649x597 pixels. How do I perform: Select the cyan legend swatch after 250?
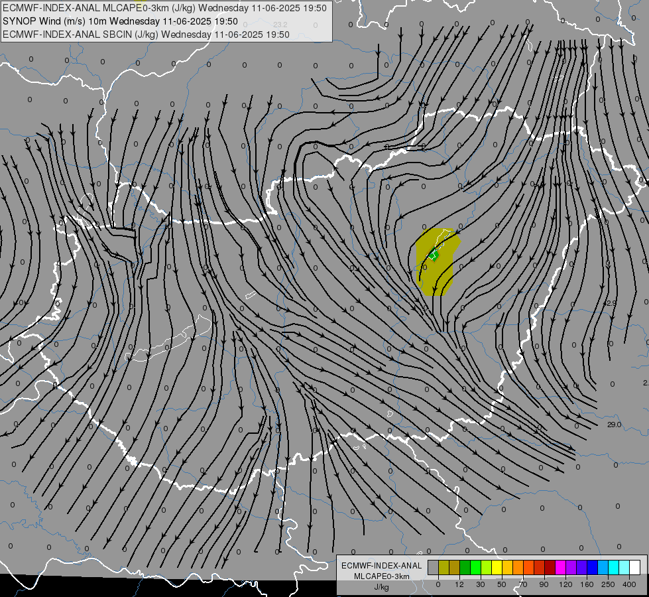[613, 567]
